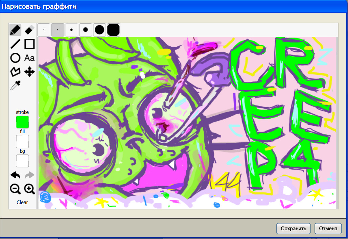Choose the third brush size dot
Image resolution: width=348 pixels, height=239 pixels.
(71, 30)
